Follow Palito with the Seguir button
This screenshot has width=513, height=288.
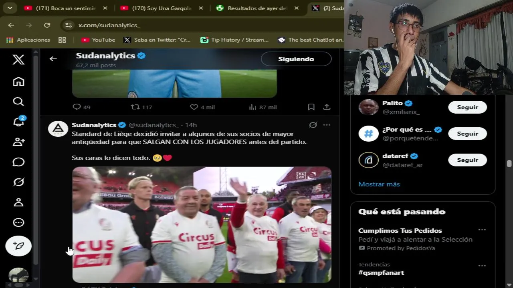pyautogui.click(x=467, y=107)
